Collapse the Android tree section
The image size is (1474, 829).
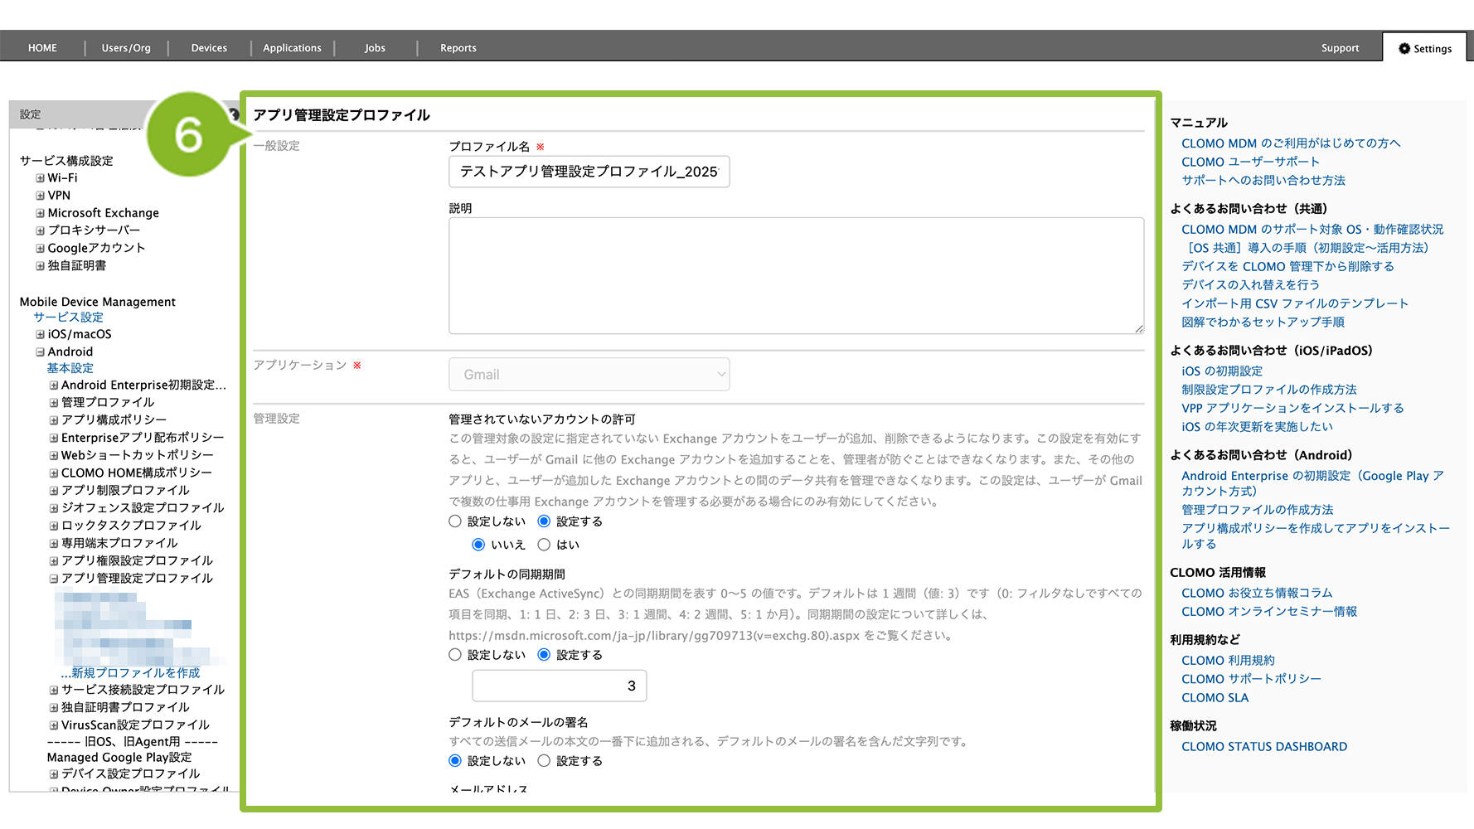[x=40, y=352]
